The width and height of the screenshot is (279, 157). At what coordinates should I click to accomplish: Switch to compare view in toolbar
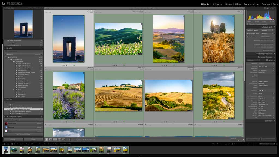[55, 140]
